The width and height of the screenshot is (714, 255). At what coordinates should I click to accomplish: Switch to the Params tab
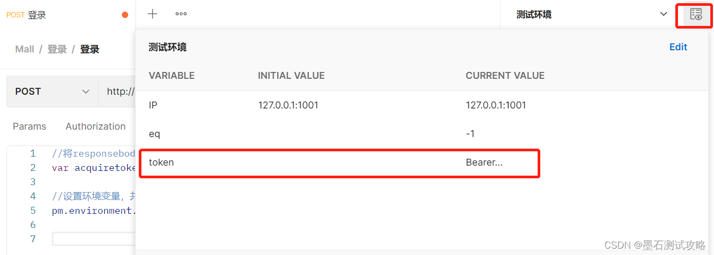29,126
